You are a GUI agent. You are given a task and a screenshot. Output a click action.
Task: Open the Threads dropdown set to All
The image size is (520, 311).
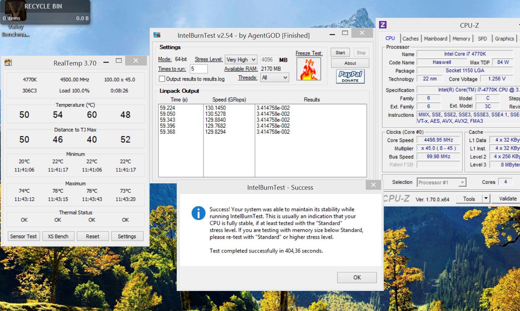[x=275, y=77]
